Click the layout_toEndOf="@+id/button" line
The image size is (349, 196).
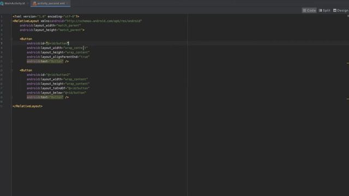point(58,88)
